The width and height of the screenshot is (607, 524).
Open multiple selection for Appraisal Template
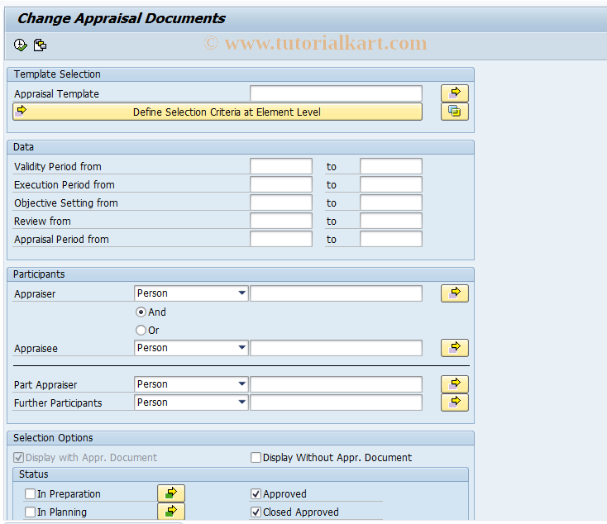tap(455, 93)
